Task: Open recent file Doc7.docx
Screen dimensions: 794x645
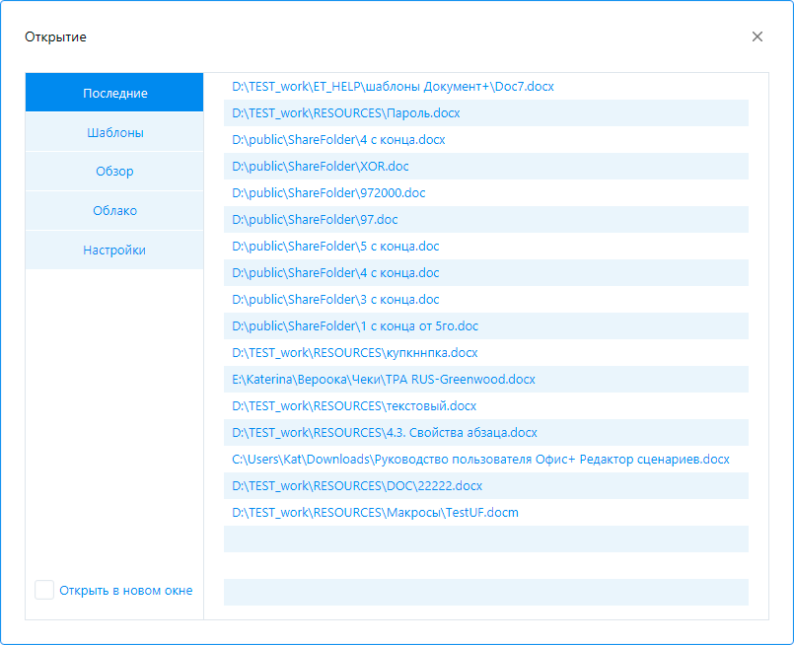Action: pyautogui.click(x=393, y=87)
